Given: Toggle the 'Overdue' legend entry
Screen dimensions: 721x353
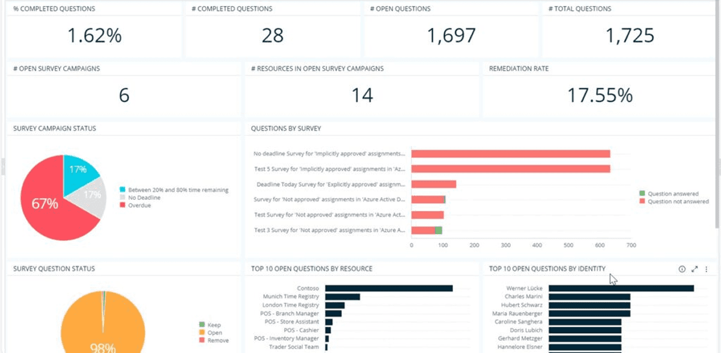Looking at the screenshot, I should (135, 205).
